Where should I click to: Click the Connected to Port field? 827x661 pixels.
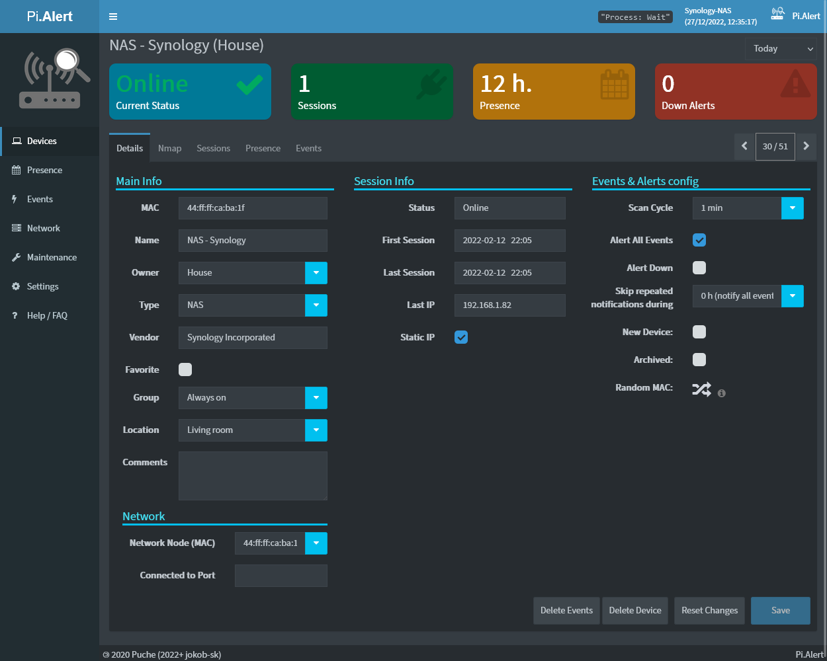(281, 576)
